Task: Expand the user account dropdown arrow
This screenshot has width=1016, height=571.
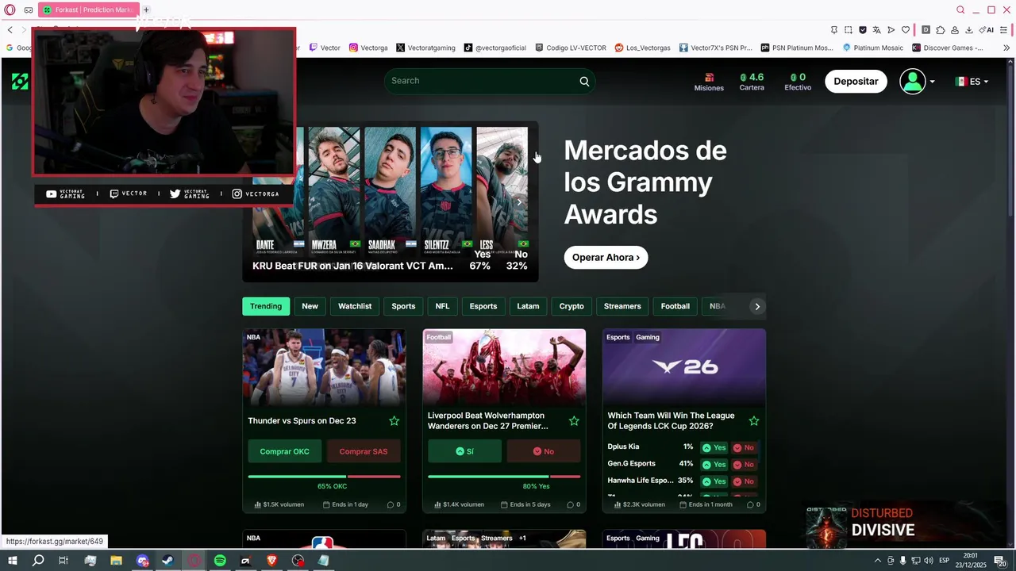Action: [x=932, y=82]
